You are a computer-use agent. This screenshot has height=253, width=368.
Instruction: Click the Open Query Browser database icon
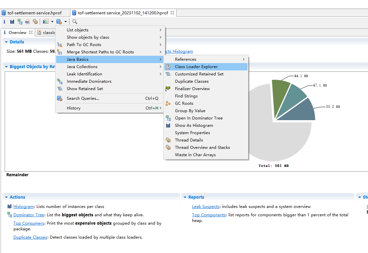(59, 22)
